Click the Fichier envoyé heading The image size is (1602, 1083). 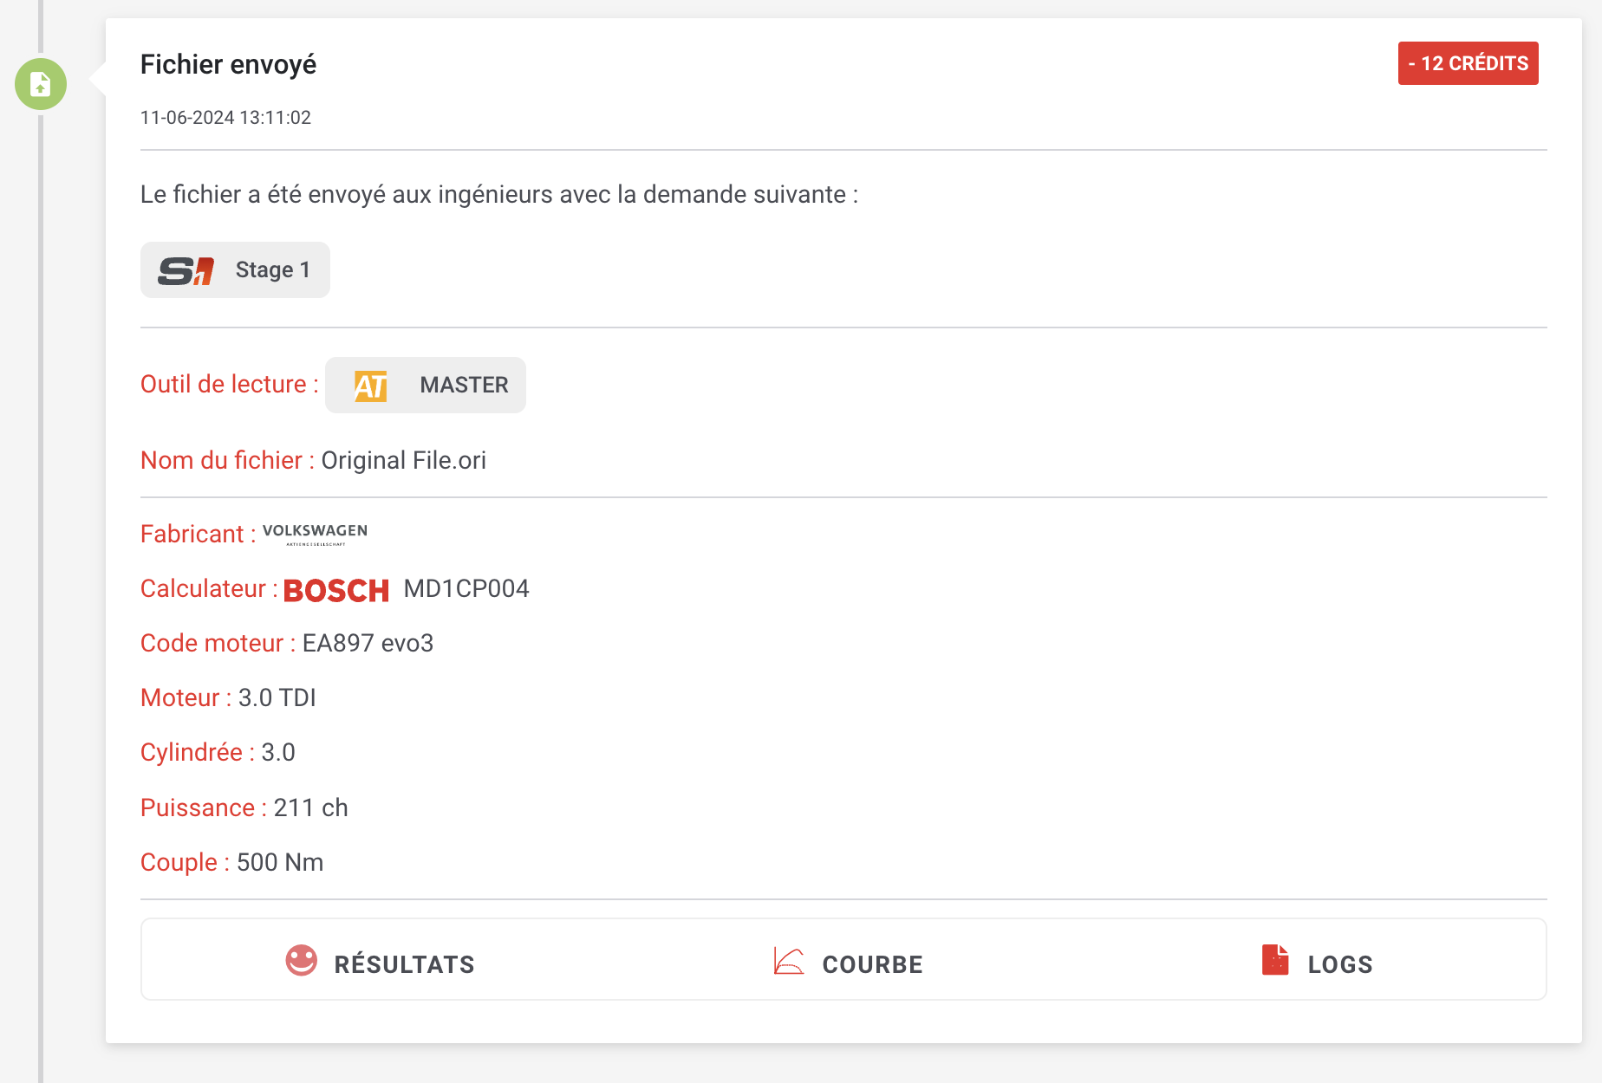tap(228, 65)
